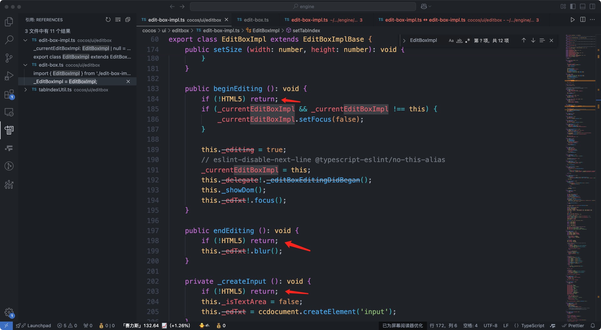
Task: Go forward in navigation history
Action: (182, 7)
